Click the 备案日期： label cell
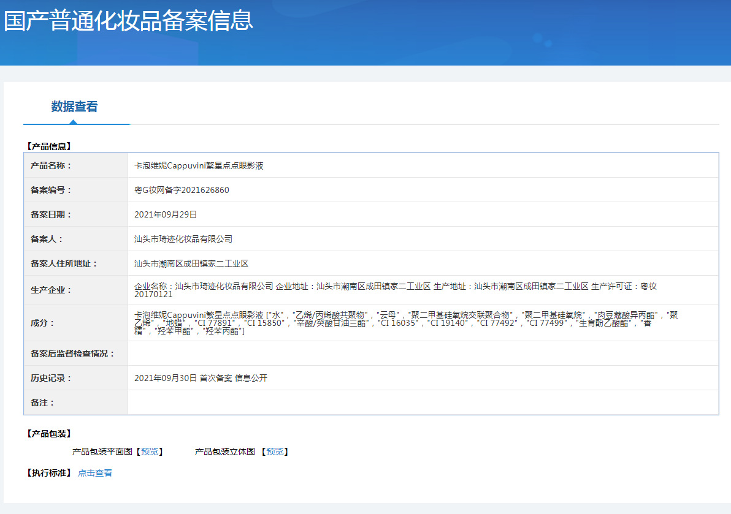The width and height of the screenshot is (731, 514). pos(76,214)
